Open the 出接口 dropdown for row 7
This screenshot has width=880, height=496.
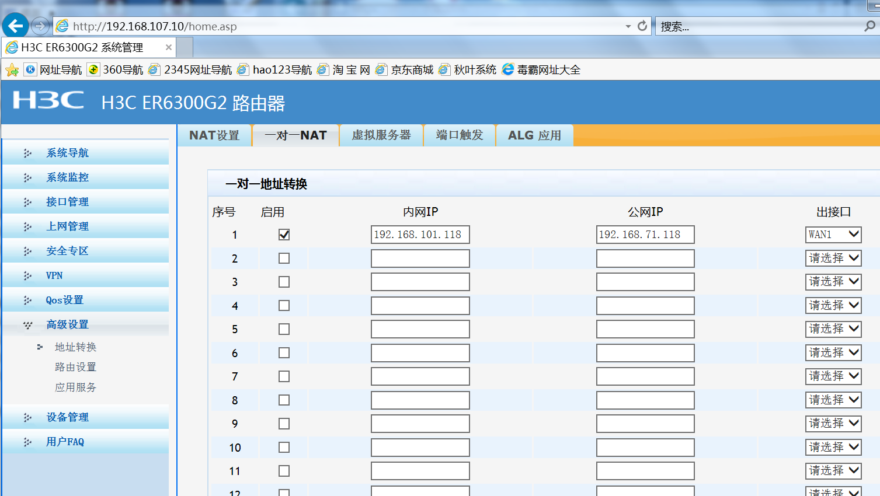click(833, 376)
